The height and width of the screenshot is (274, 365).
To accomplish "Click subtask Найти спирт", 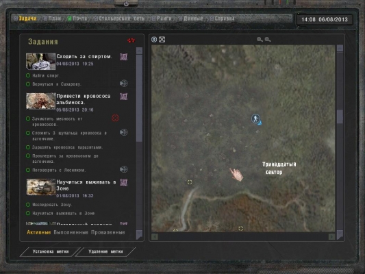I will (x=46, y=75).
